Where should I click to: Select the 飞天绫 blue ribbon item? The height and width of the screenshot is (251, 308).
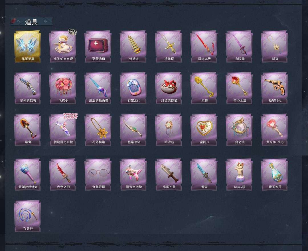(x=27, y=216)
